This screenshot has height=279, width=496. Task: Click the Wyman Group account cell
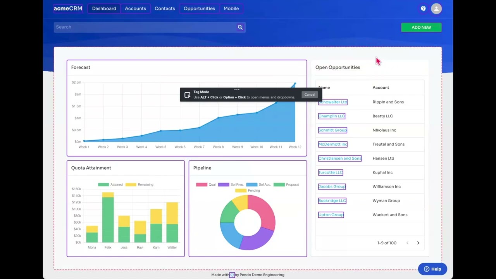[x=386, y=201]
